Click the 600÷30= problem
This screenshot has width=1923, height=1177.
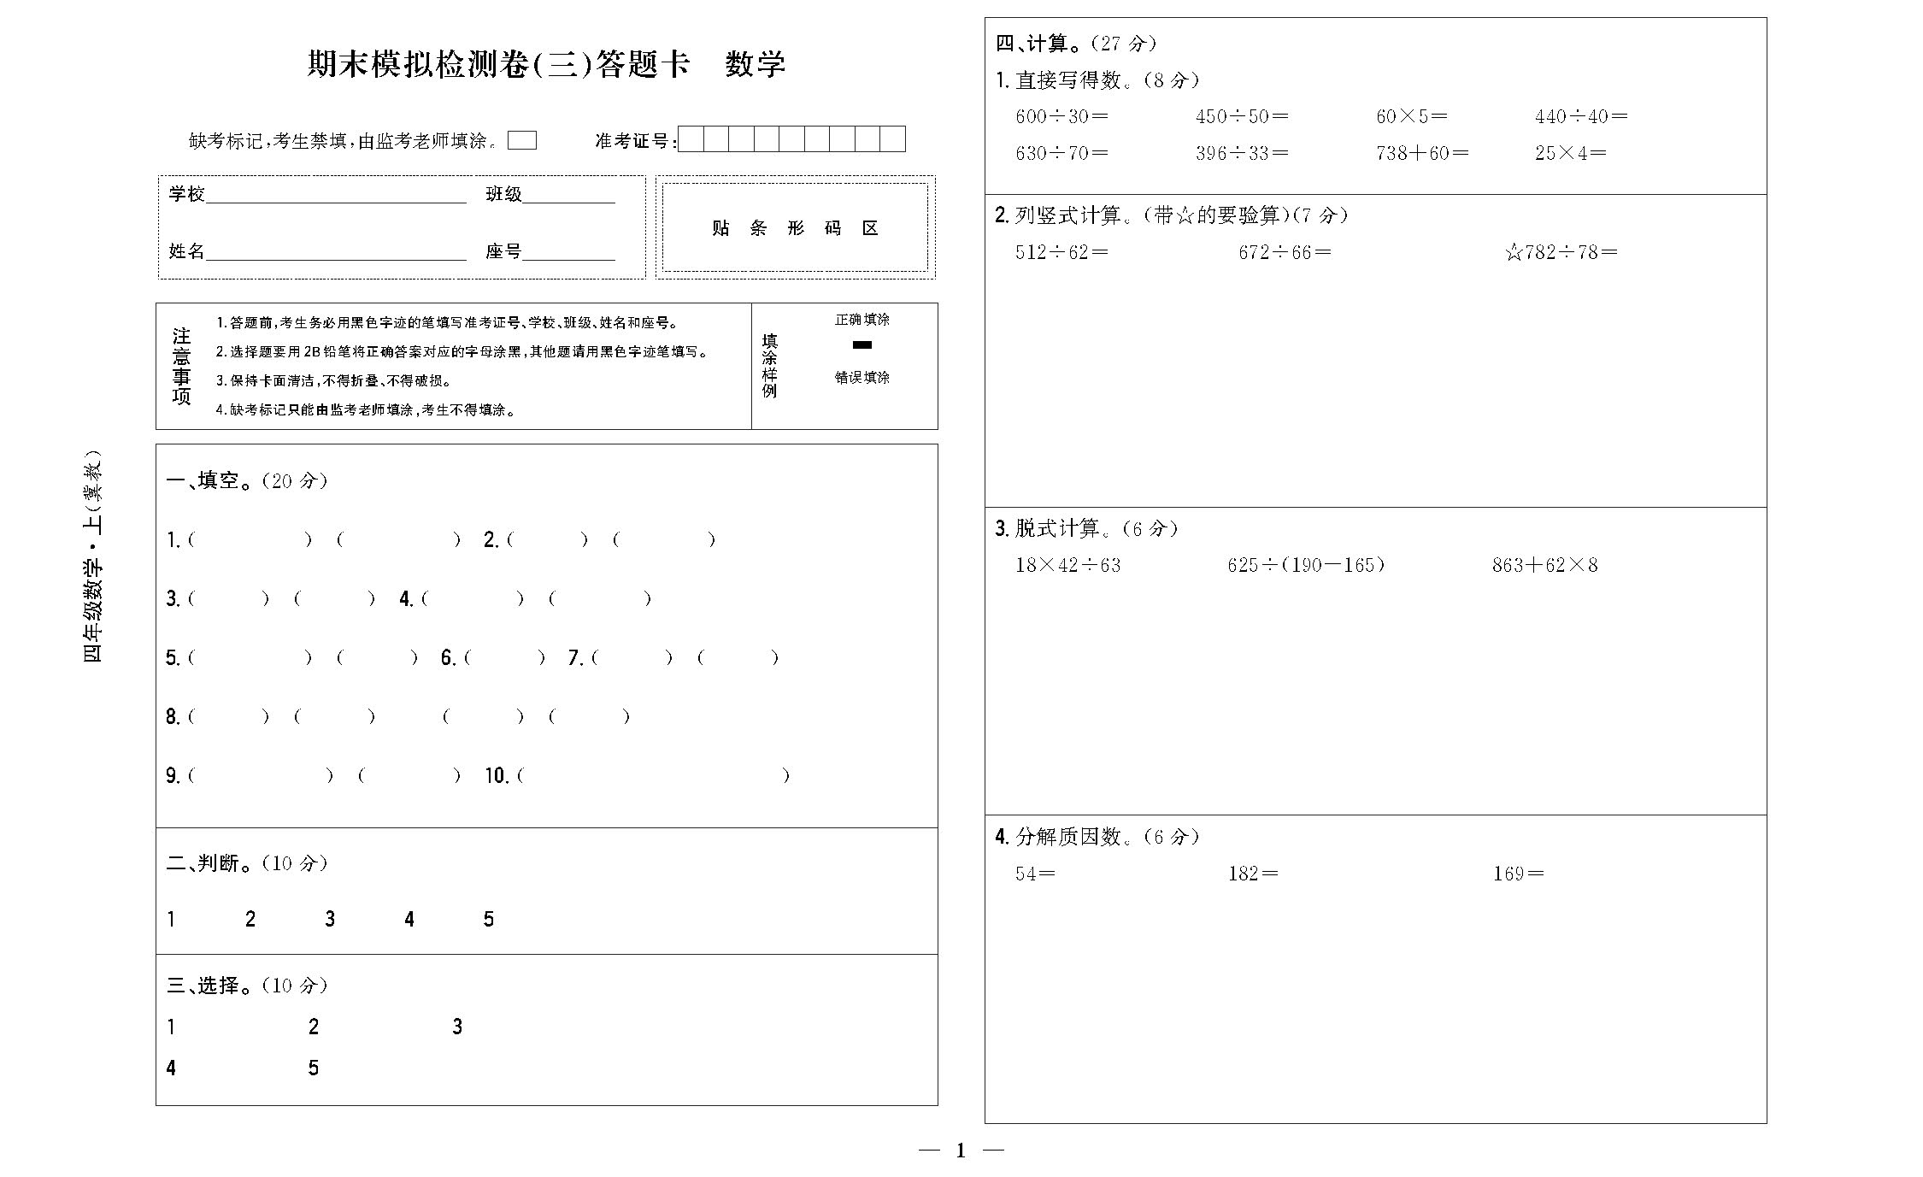pos(1061,116)
